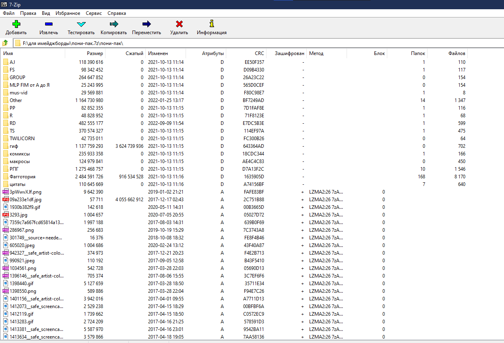Click the folder icon in the address bar
Screen dimensions: 504x343
click(18, 43)
